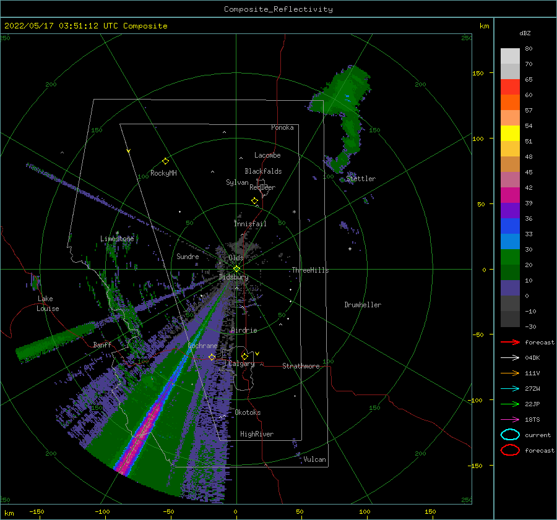
Task: Click the Blackfalds label
Action: tap(263, 171)
